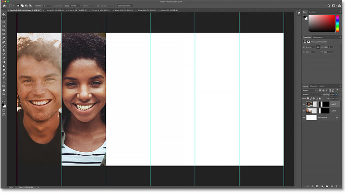Select the Type tool

click(4, 78)
